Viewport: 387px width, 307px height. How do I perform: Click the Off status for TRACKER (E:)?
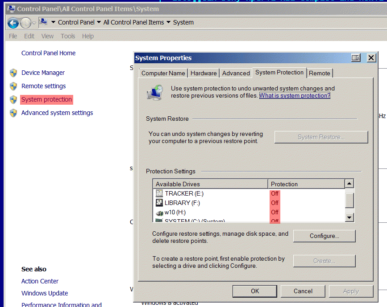coord(275,194)
